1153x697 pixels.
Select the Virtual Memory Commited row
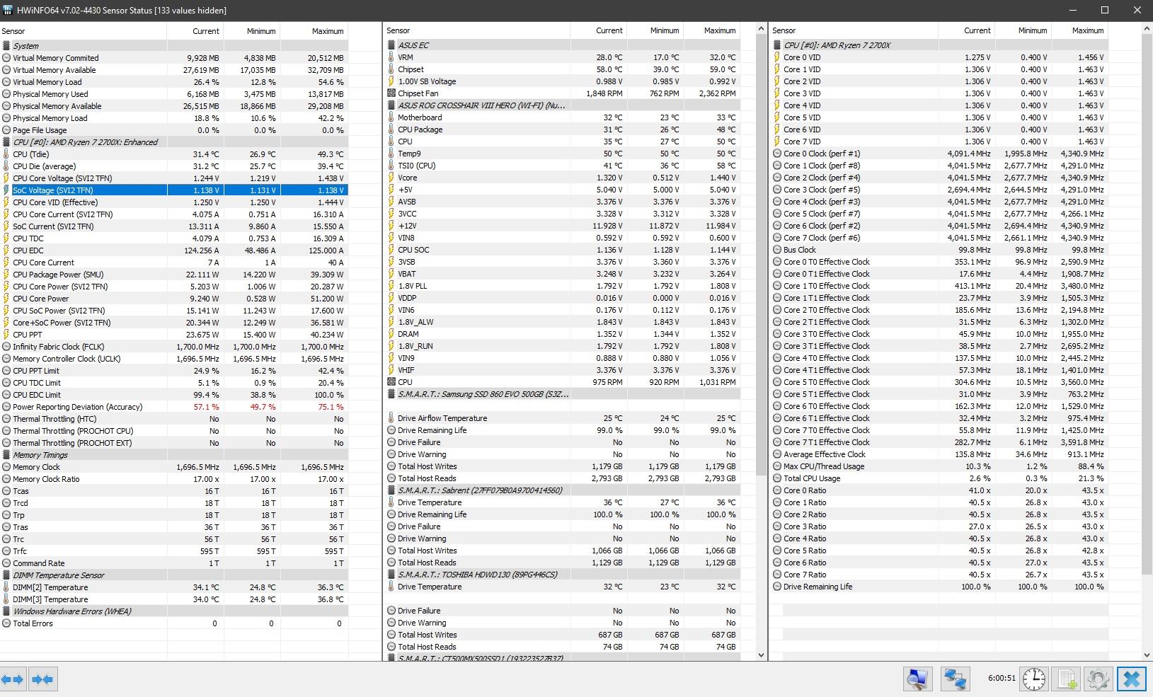pyautogui.click(x=174, y=58)
